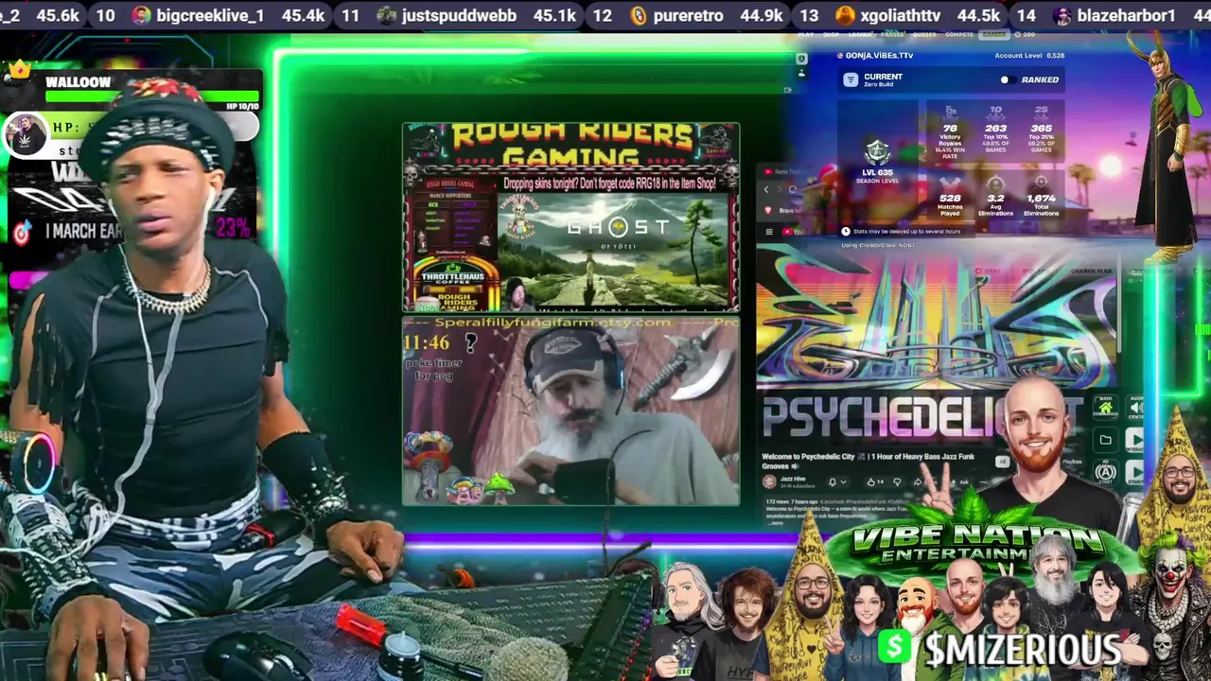Select the Top 25% stat card

1042,131
